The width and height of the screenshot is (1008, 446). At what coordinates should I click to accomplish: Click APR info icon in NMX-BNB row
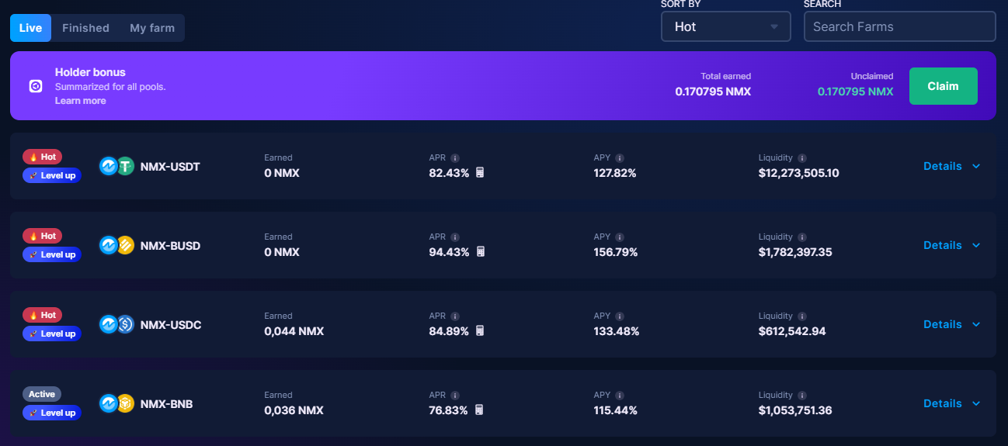pyautogui.click(x=455, y=396)
